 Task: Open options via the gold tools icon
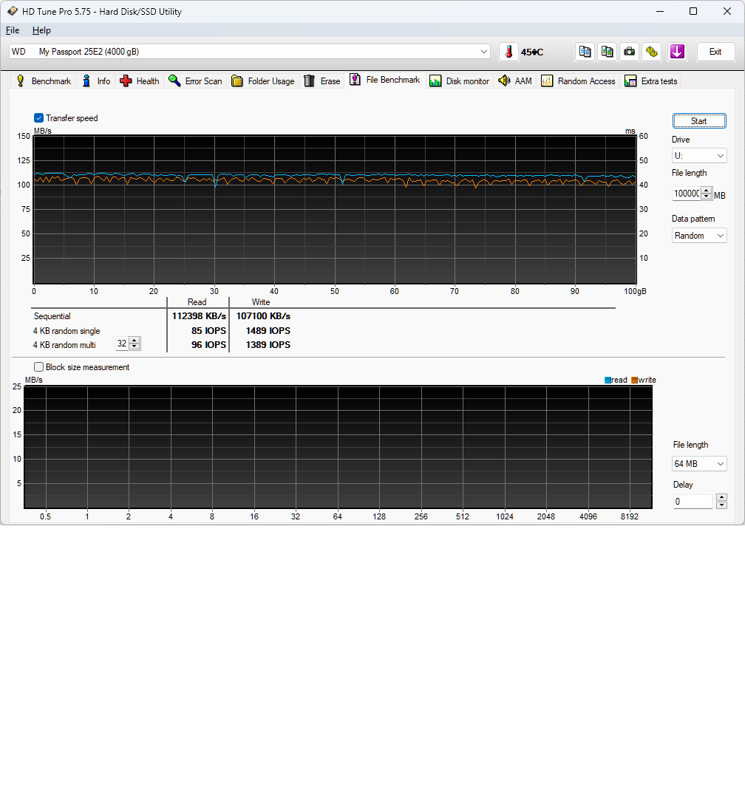coord(651,52)
